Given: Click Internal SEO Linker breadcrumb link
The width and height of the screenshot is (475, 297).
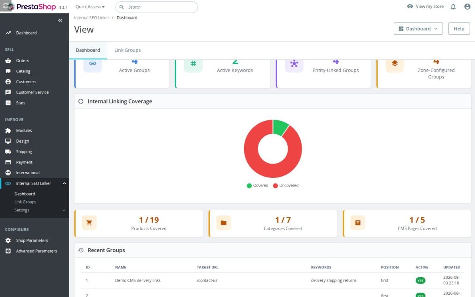Looking at the screenshot, I should tap(91, 18).
